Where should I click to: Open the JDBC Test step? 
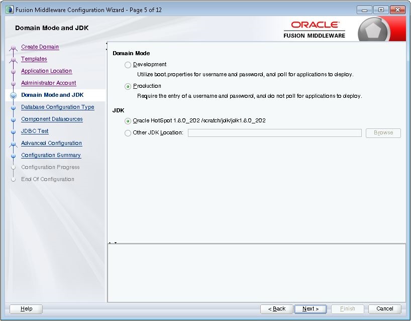point(35,131)
